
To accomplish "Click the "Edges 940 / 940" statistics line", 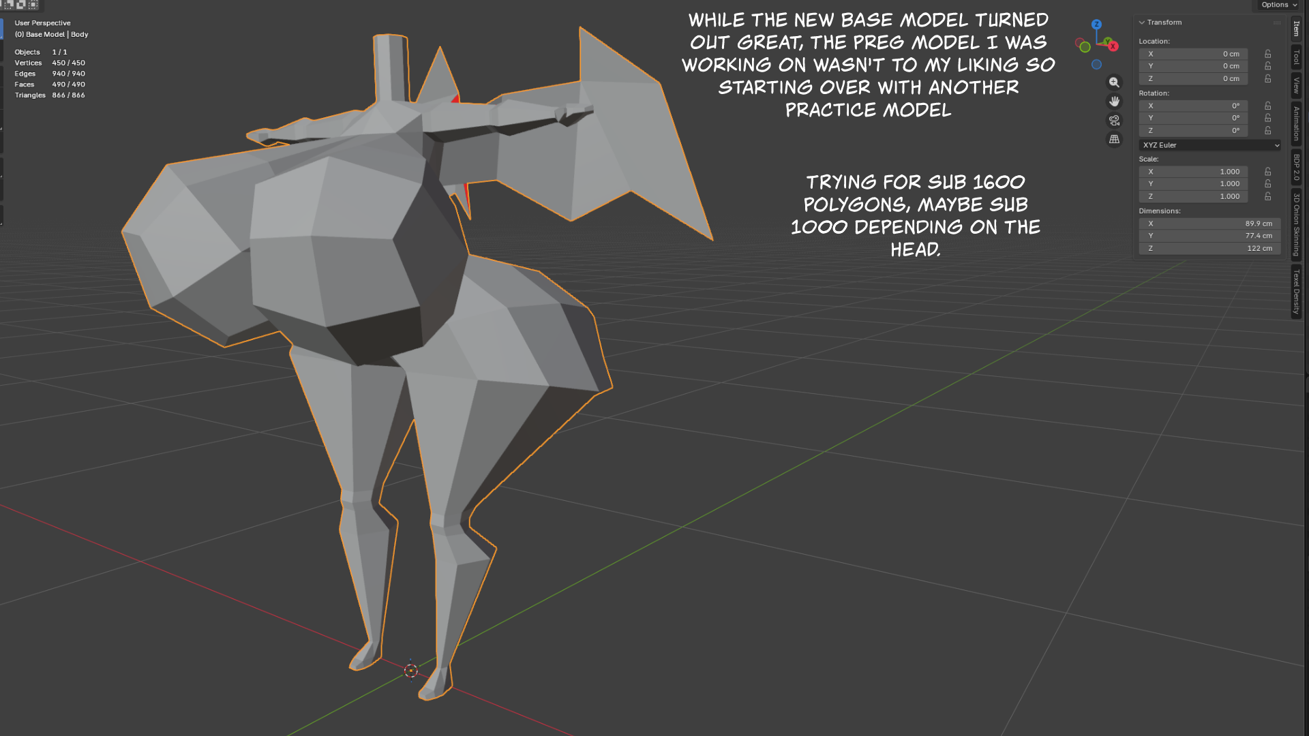I will [x=50, y=74].
